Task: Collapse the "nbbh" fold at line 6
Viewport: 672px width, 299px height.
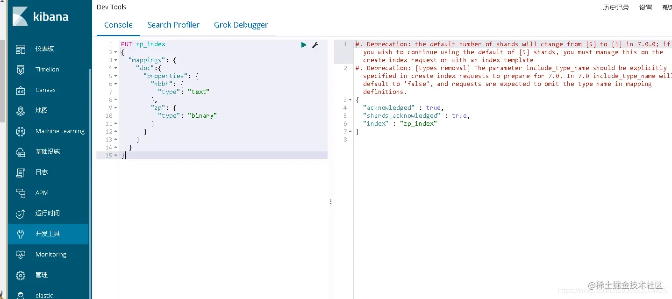Action: tap(115, 84)
